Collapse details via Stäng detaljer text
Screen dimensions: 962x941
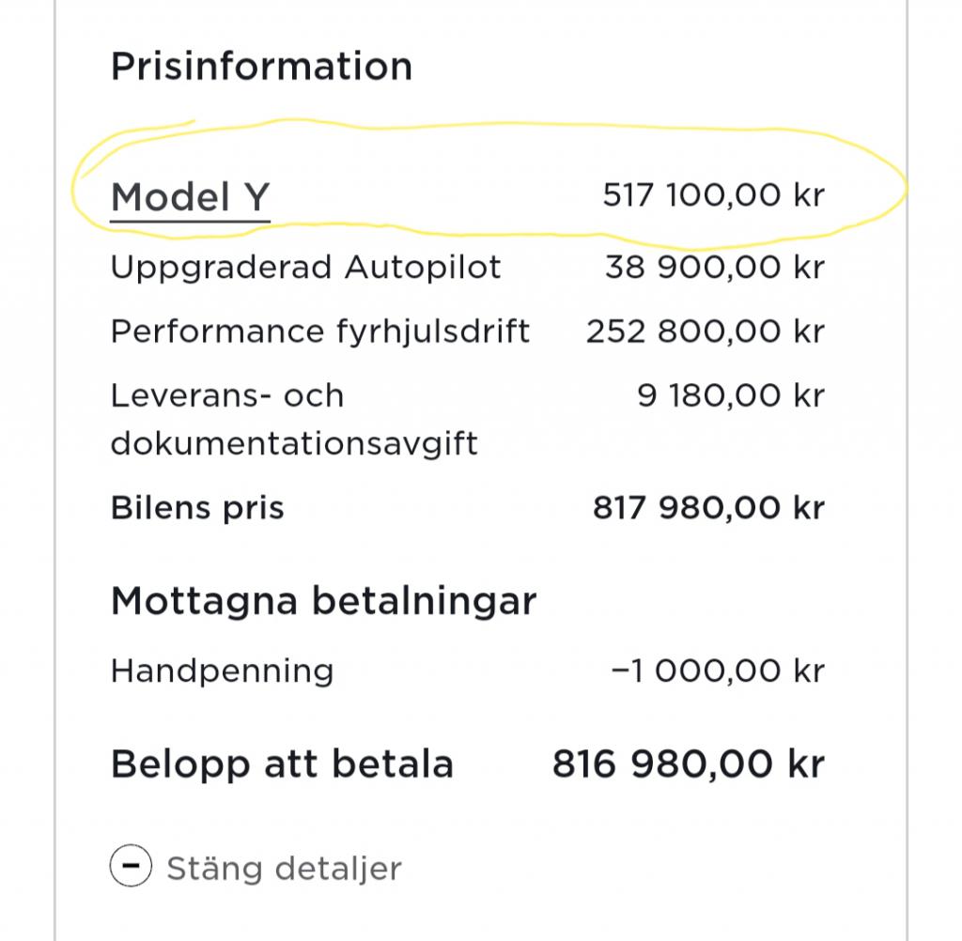284,869
